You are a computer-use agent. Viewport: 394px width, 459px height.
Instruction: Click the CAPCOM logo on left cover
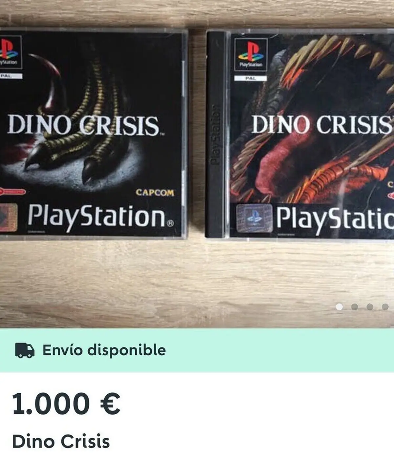155,193
